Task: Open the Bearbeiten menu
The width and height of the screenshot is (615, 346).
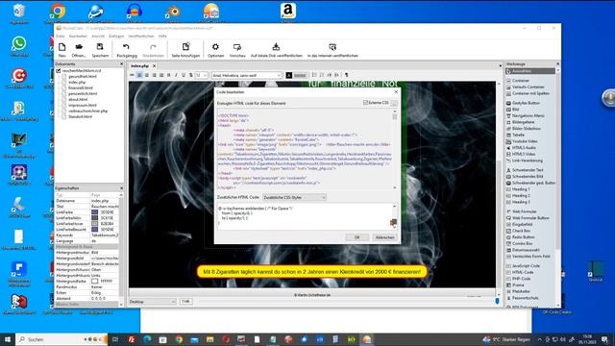Action: (x=78, y=37)
